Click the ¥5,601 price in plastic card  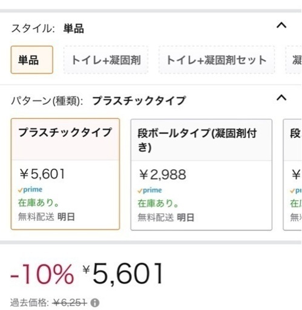coord(42,174)
